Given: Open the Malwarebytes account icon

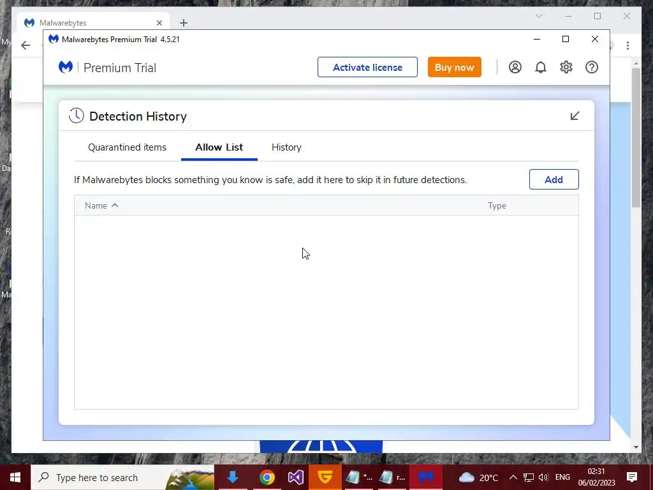Looking at the screenshot, I should coord(515,67).
